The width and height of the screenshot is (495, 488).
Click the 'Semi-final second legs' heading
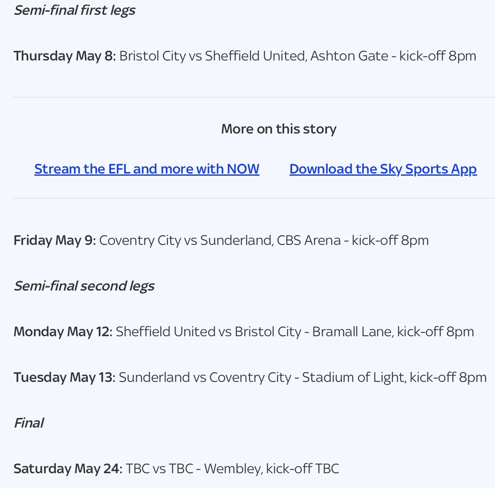pos(84,286)
